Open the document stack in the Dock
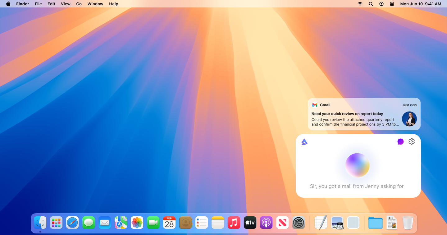This screenshot has height=235, width=447. (x=392, y=223)
